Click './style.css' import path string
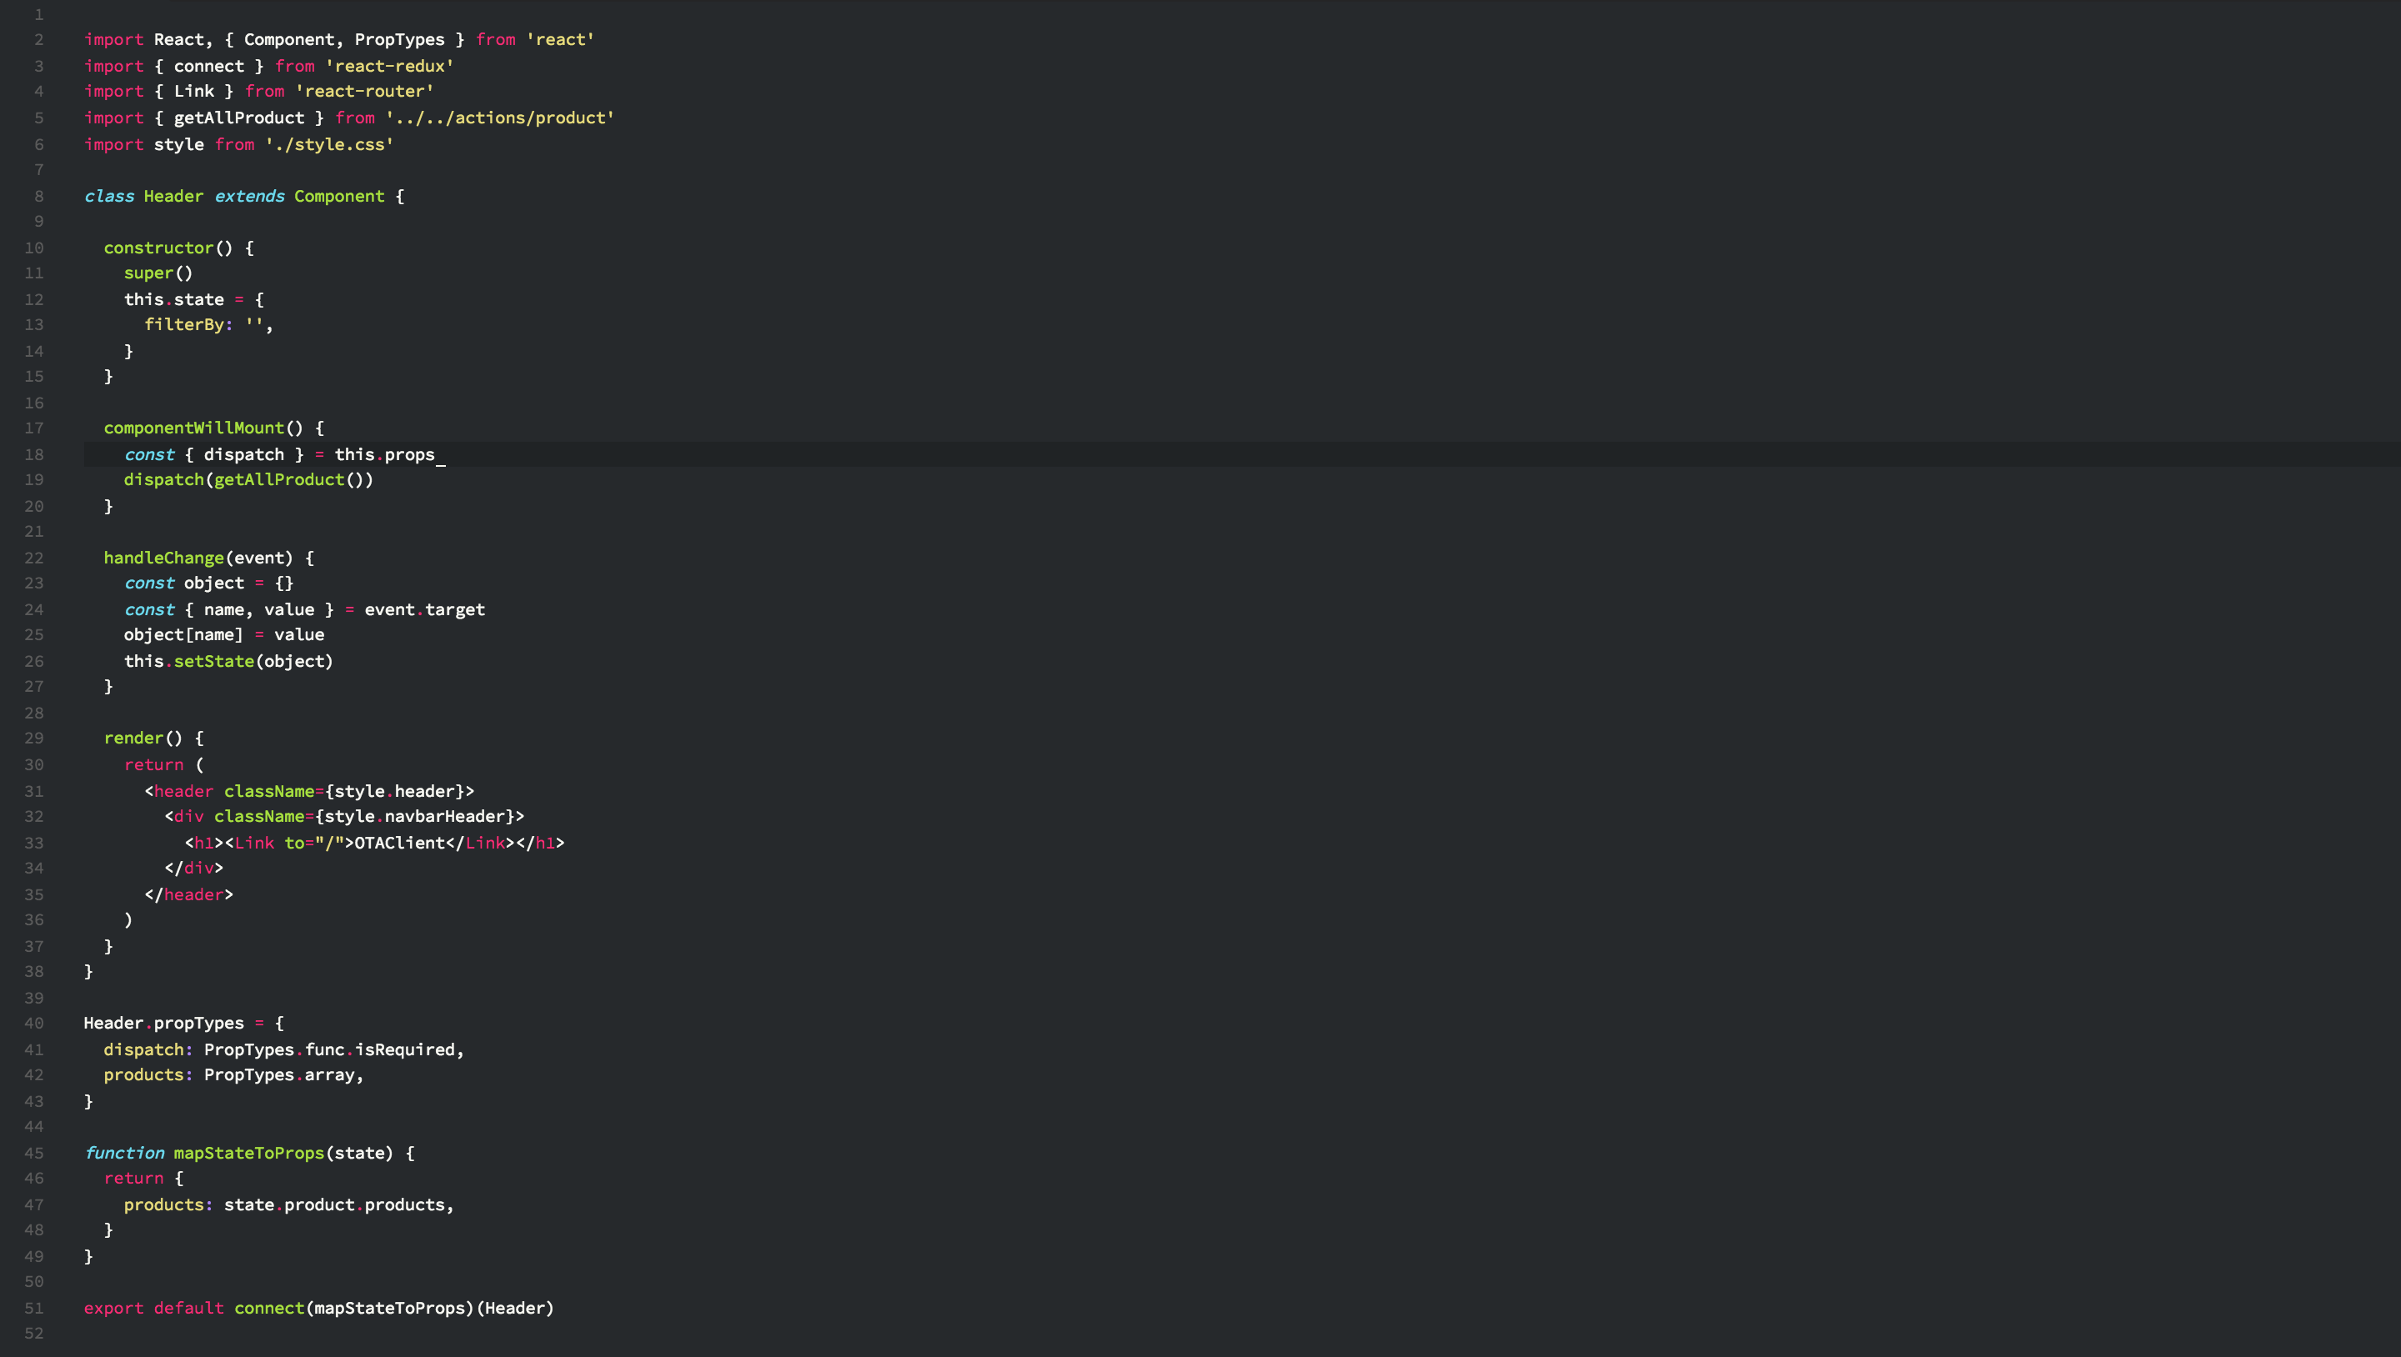2401x1357 pixels. point(329,144)
